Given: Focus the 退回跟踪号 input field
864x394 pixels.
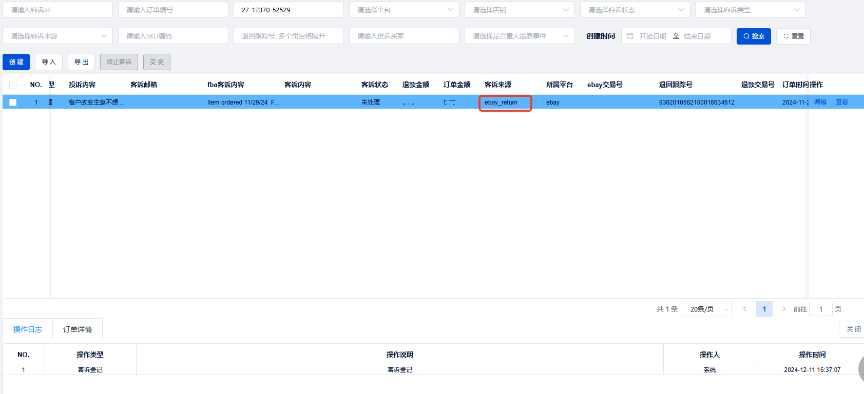Looking at the screenshot, I should pyautogui.click(x=289, y=36).
